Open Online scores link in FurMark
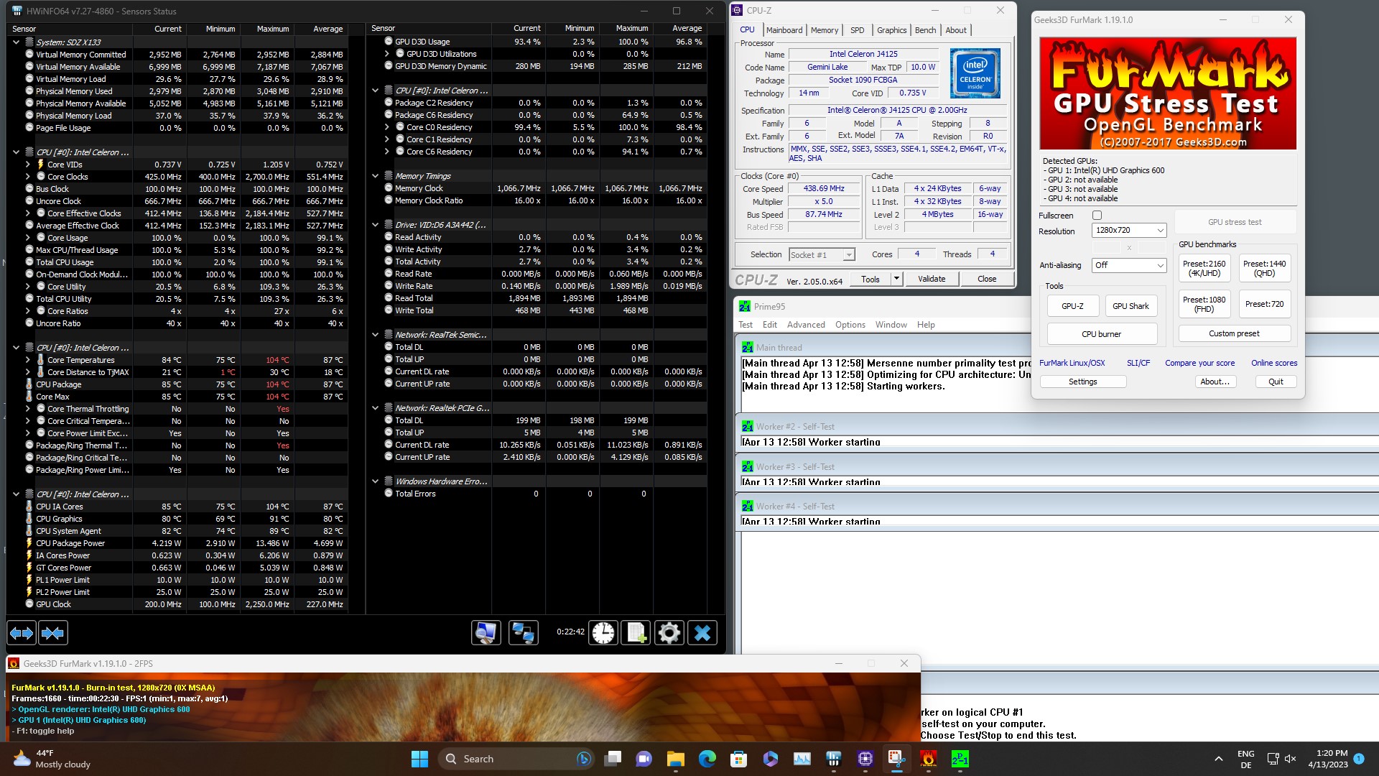 (x=1274, y=363)
